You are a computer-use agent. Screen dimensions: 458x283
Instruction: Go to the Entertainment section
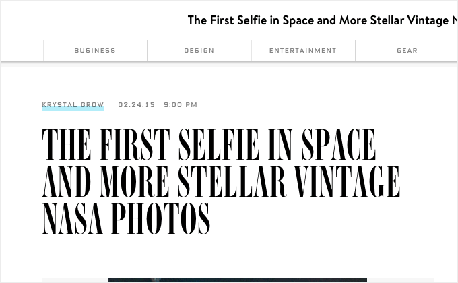point(303,51)
